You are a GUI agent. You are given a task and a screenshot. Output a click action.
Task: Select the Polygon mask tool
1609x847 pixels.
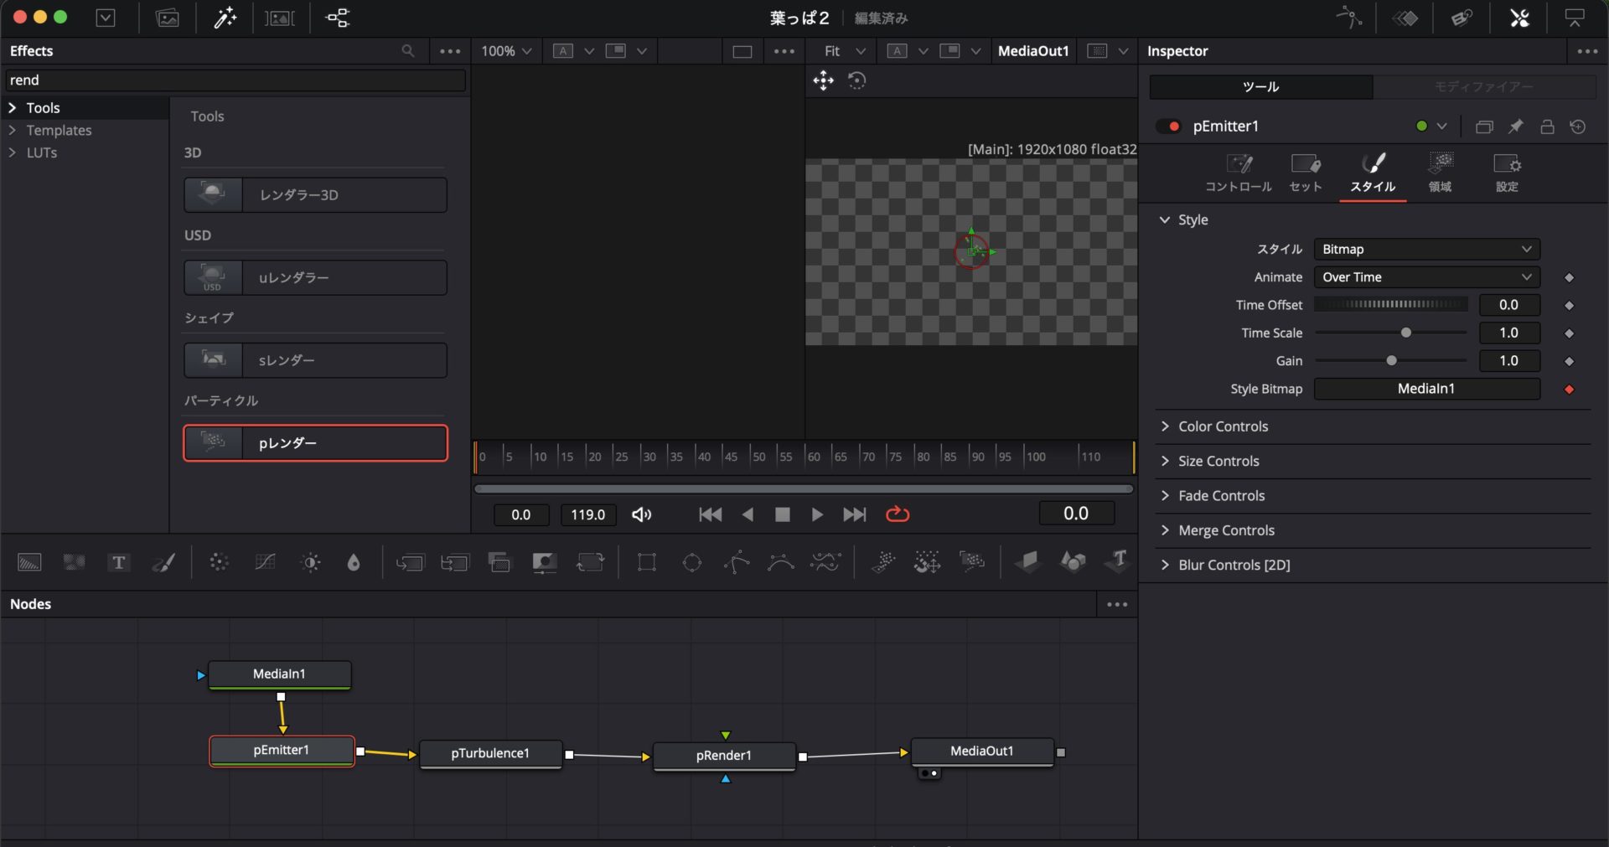coord(737,562)
